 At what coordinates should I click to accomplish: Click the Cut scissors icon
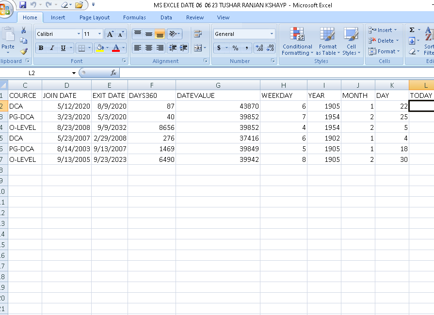click(x=24, y=30)
